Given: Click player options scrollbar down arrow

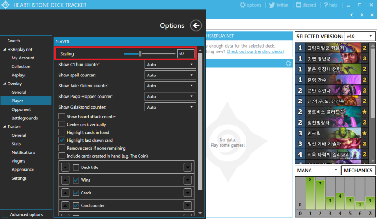Looking at the screenshot, I should (200, 213).
